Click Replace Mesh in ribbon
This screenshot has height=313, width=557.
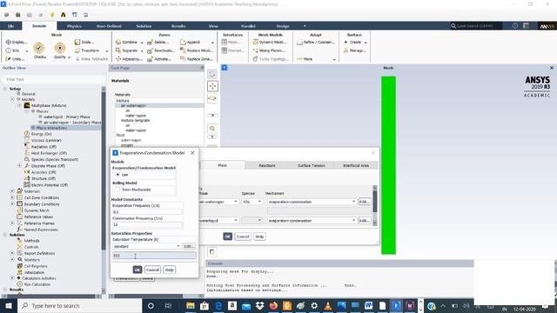tap(196, 50)
